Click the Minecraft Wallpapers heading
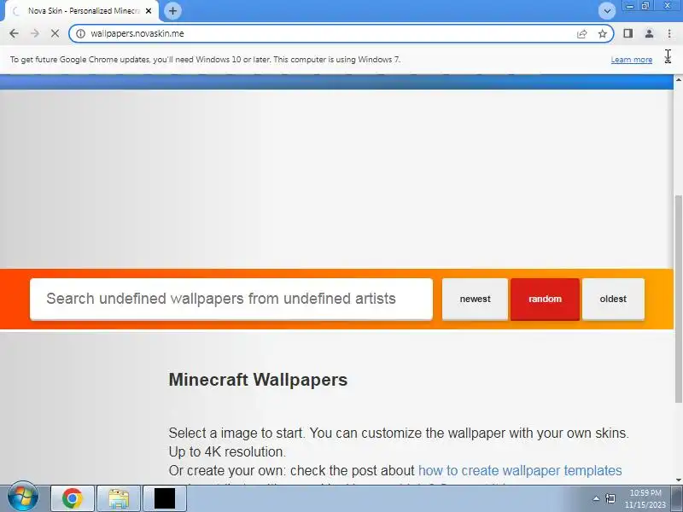This screenshot has width=683, height=512. coord(258,380)
